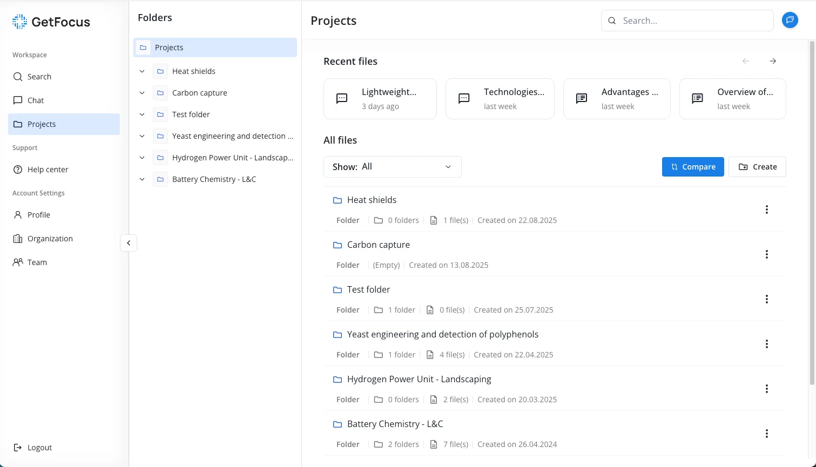Click the Create button
816x467 pixels.
757,167
